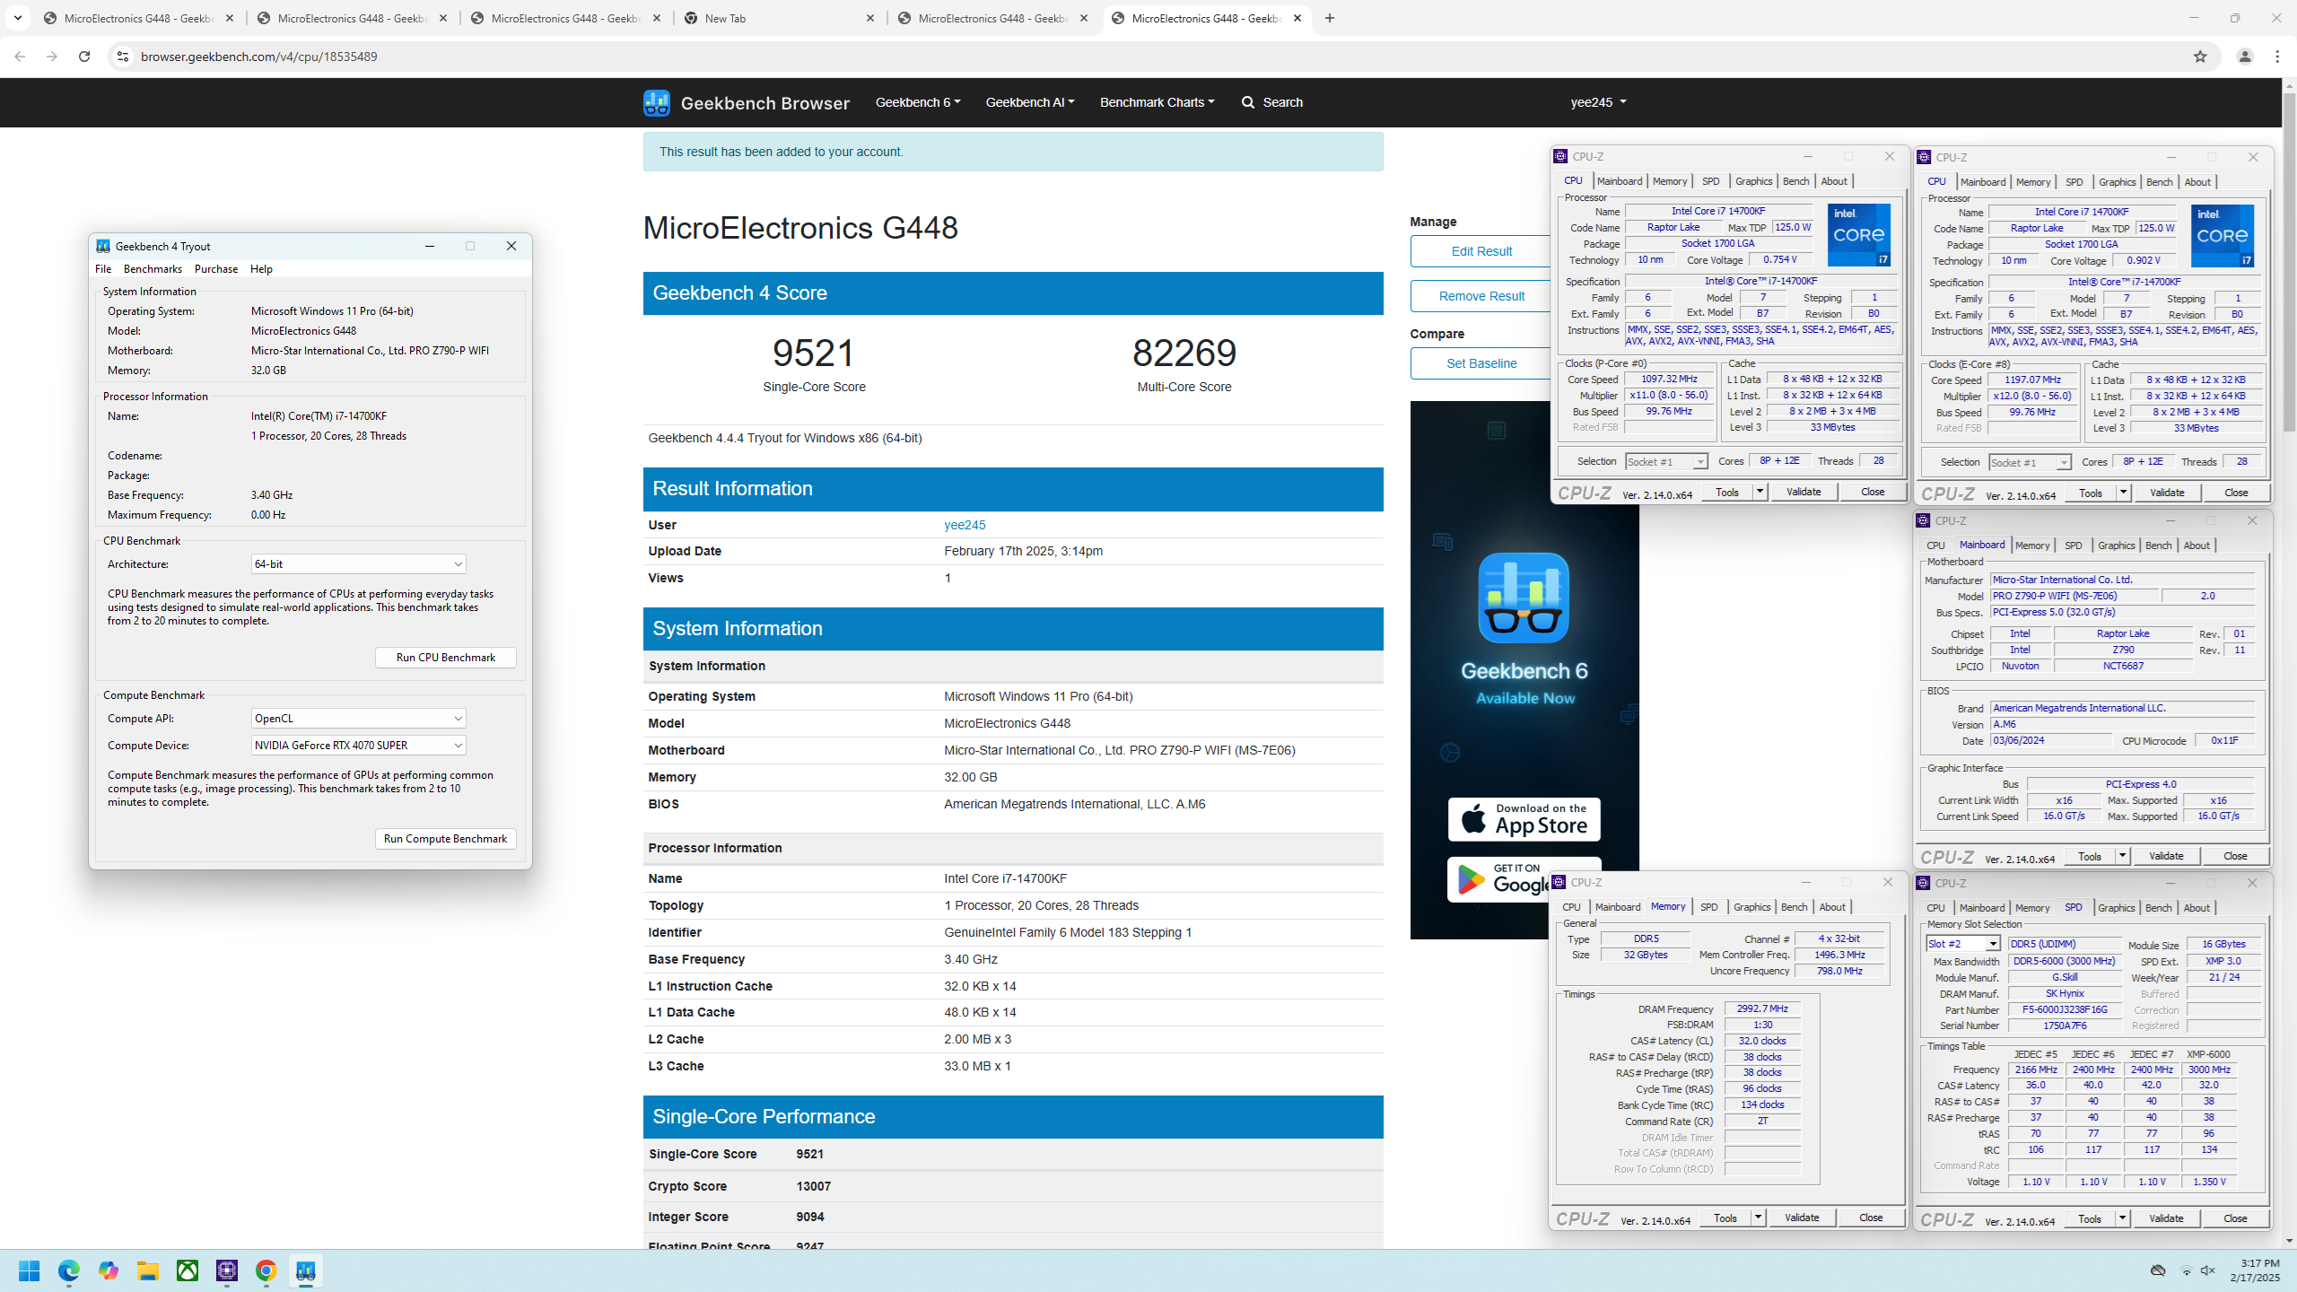Click the Geekbench Browser logo icon
The width and height of the screenshot is (2297, 1292).
657,102
